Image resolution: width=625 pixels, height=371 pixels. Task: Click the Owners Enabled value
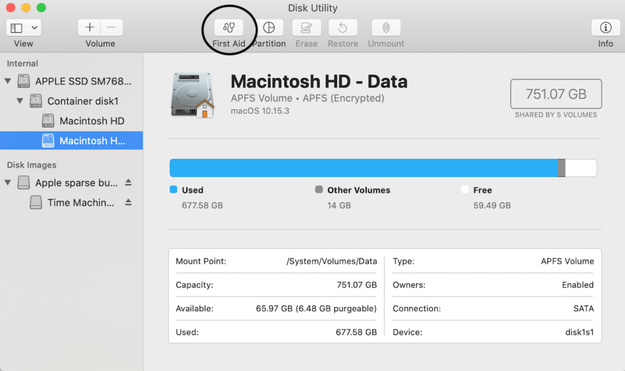(x=577, y=285)
